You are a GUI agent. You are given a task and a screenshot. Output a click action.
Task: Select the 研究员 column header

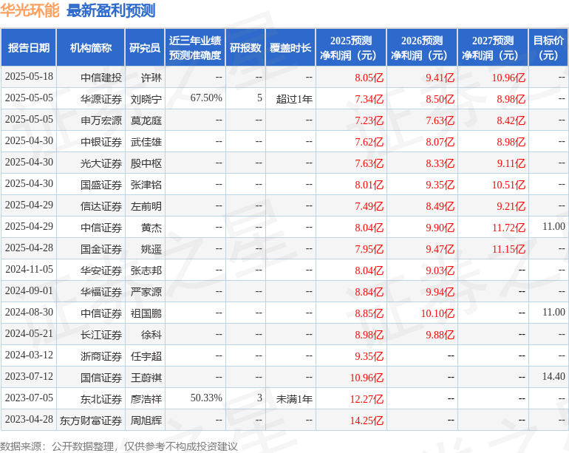point(145,47)
